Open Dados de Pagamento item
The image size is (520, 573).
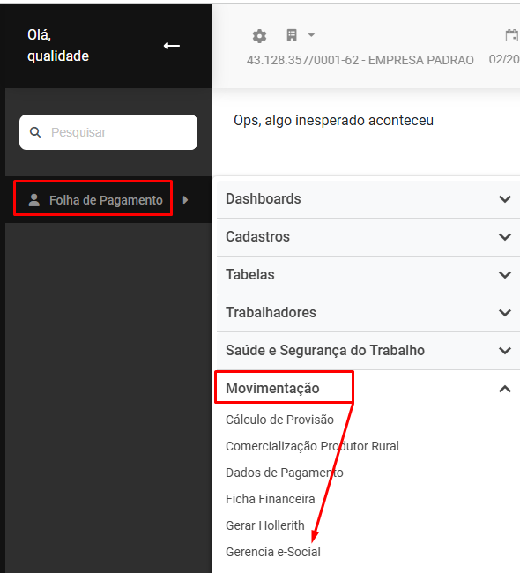[x=285, y=473]
